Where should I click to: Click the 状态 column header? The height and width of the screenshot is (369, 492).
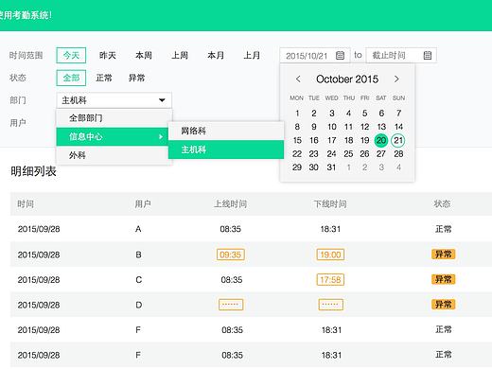442,204
